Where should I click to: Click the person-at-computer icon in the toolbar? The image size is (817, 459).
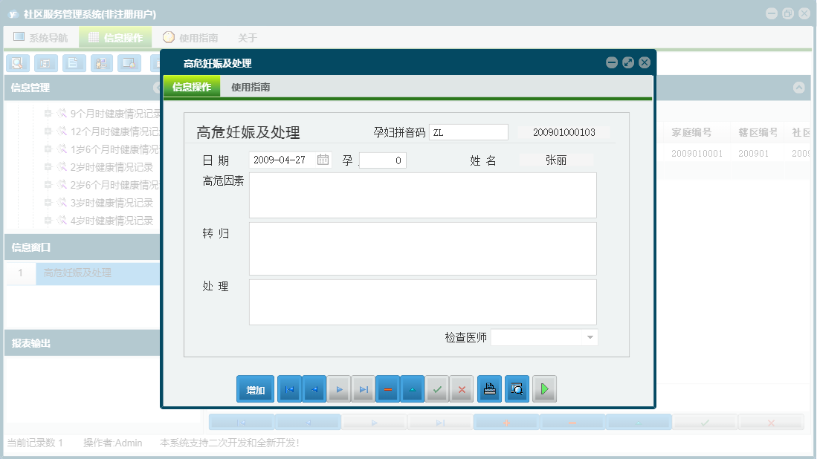[x=101, y=63]
